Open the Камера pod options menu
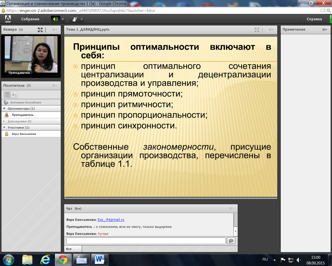The height and width of the screenshot is (266, 332). tap(54, 30)
